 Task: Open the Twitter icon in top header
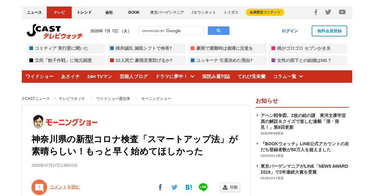point(328,12)
